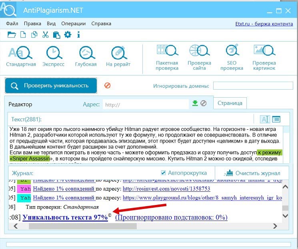
Task: Click the highlighted «Sniper Assassin» text
Action: (x=30, y=159)
